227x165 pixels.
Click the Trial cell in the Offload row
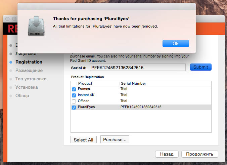124,101
